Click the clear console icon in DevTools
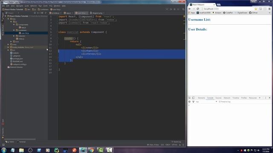Viewport: 273px width, 153px height. pos(189,102)
